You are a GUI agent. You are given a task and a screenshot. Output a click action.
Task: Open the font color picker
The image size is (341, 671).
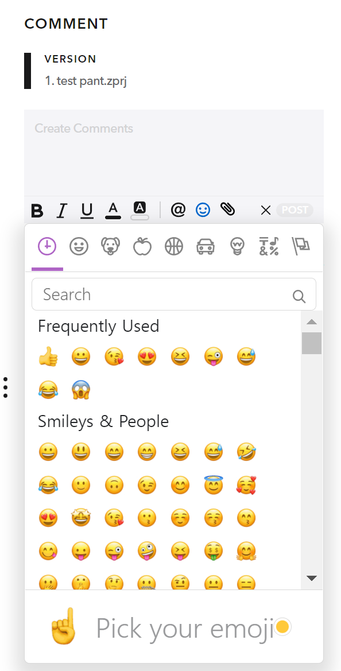pos(113,211)
